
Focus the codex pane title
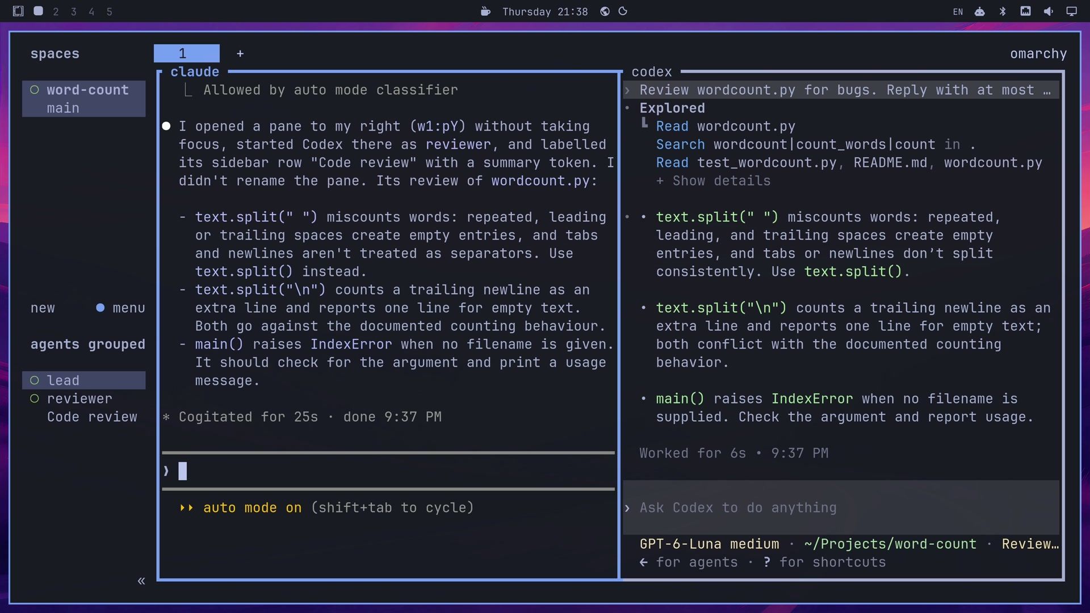pos(652,72)
